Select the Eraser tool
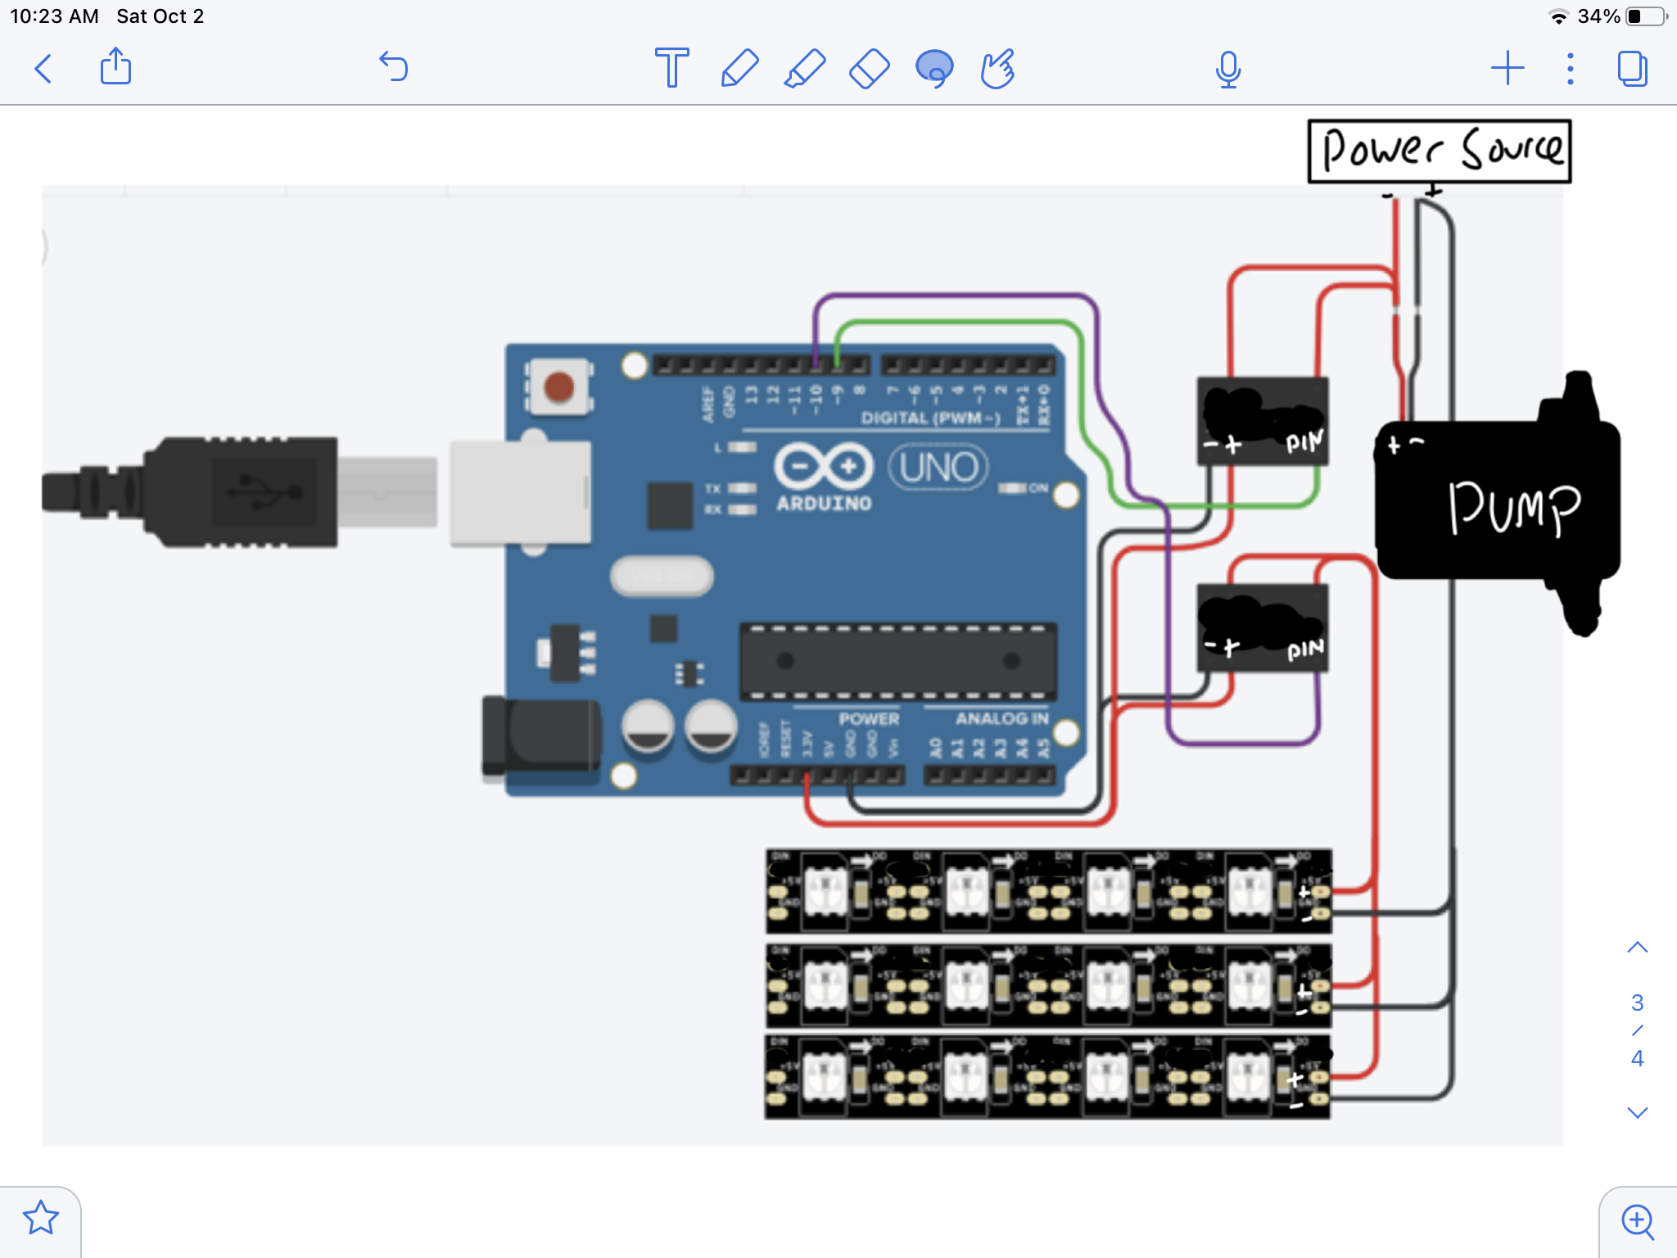 pos(869,68)
